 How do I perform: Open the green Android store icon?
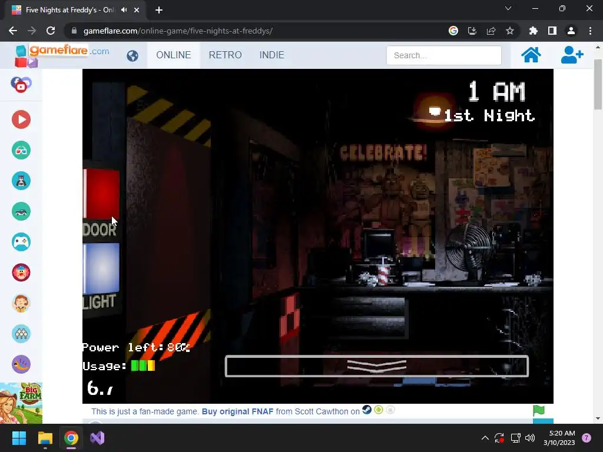[379, 410]
